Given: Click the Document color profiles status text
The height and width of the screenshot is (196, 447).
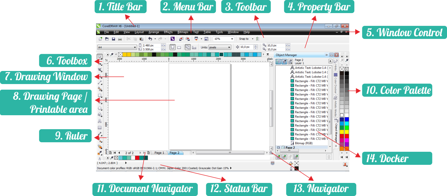Looking at the screenshot, I should click(163, 168).
